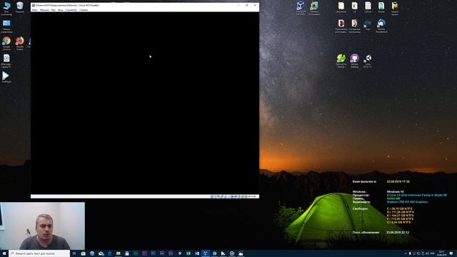
Task: Select the VMware Workstation desktop shortcut
Action: 314,9
